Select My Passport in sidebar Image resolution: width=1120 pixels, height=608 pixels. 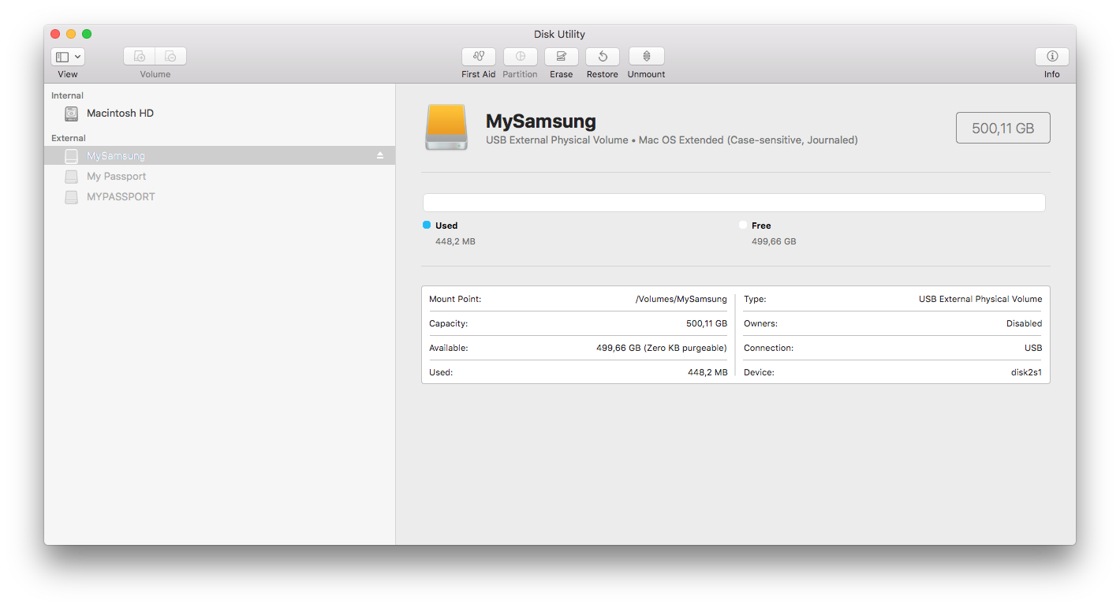coord(219,177)
